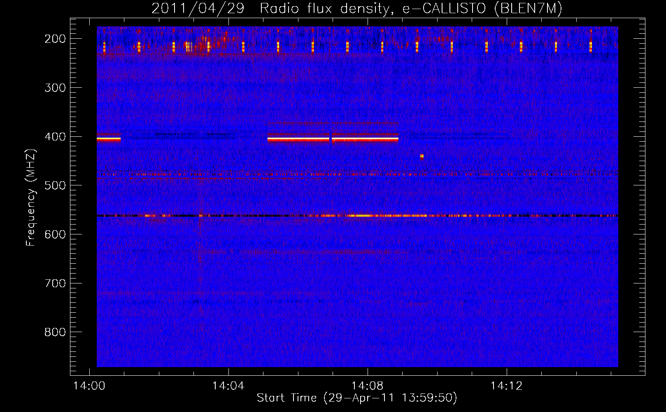Click the 'Frequency (MHZ)' axis label
The height and width of the screenshot is (412, 666).
click(x=31, y=198)
